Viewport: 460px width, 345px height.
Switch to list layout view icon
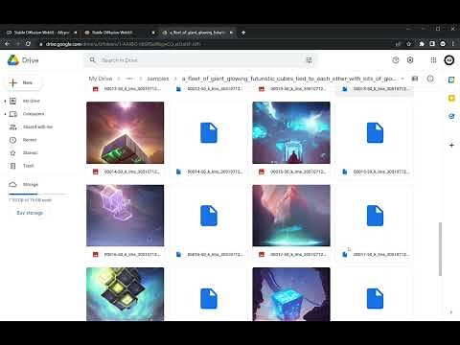pyautogui.click(x=415, y=79)
